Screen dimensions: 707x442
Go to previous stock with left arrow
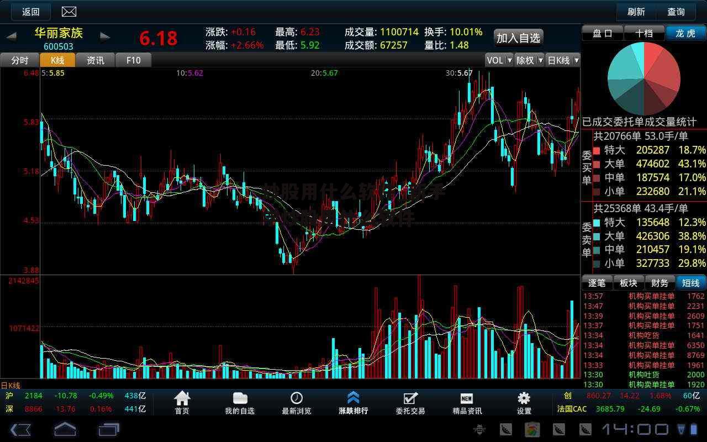(x=11, y=36)
